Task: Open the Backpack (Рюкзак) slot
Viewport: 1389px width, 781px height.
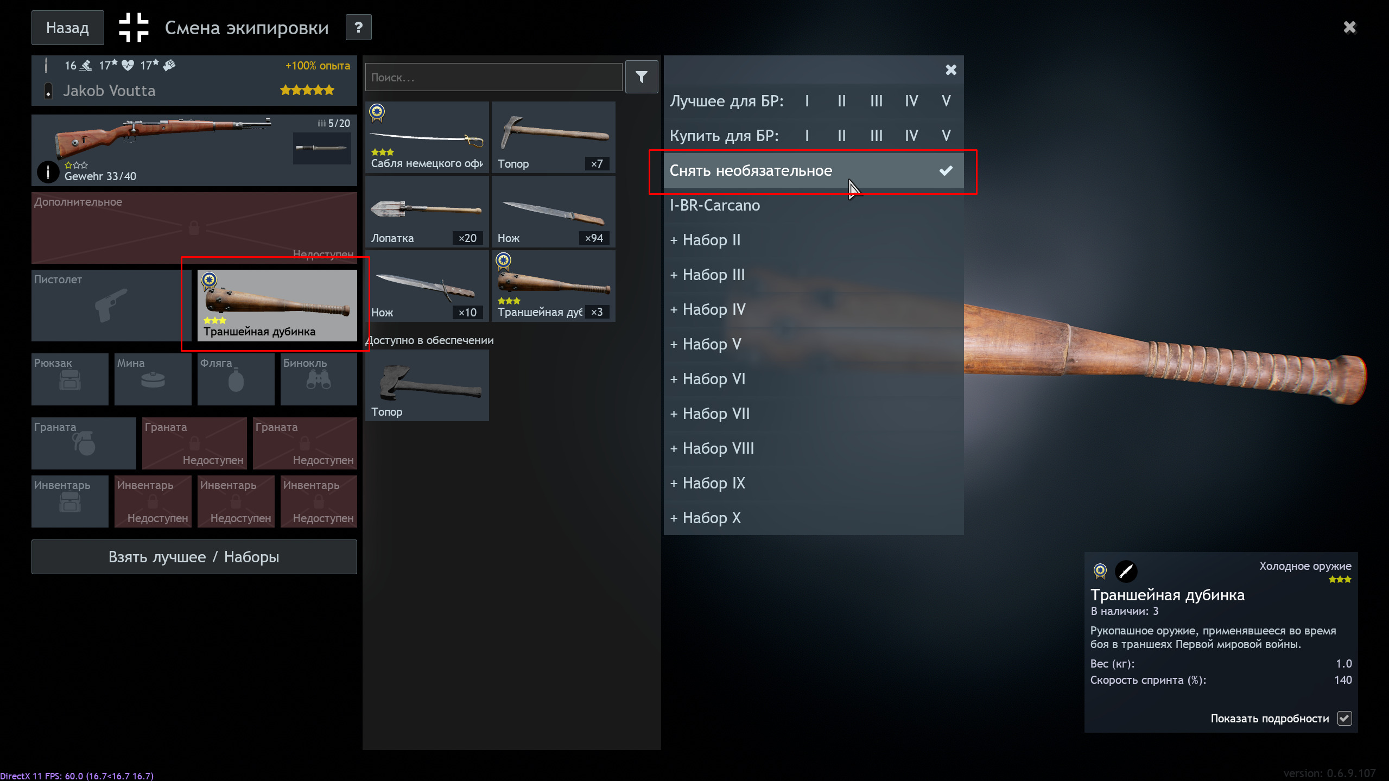Action: 70,379
